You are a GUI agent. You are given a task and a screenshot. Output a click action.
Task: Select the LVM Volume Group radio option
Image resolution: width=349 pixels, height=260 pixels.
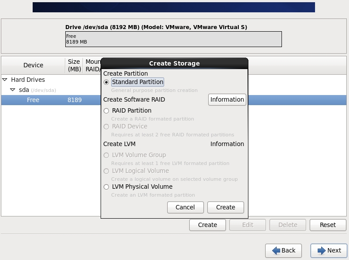tap(106, 155)
